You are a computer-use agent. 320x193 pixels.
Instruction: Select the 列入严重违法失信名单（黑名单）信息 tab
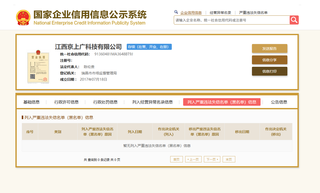point(222,102)
